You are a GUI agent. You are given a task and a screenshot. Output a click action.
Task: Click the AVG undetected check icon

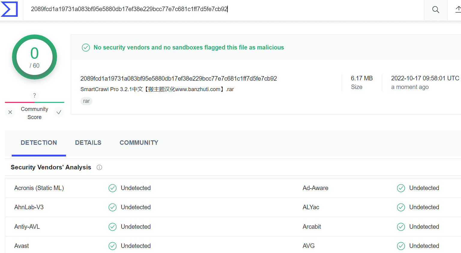pos(401,246)
